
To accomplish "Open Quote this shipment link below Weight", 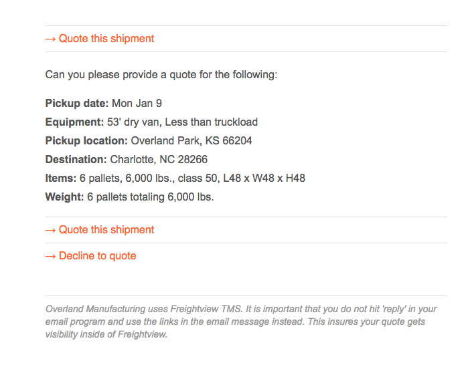I will click(x=106, y=230).
